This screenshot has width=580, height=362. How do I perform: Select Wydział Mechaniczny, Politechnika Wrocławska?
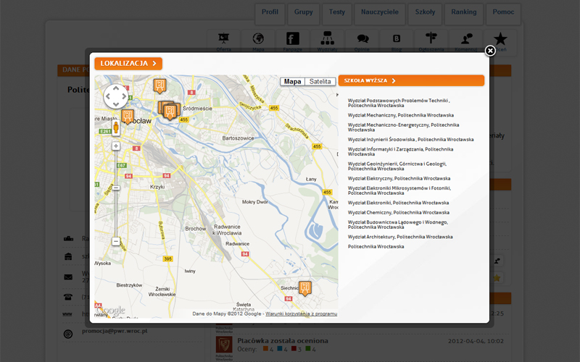click(401, 115)
